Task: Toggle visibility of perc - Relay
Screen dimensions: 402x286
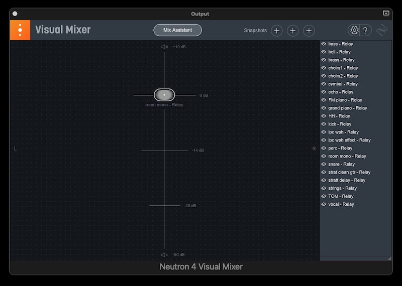Action: (x=324, y=148)
